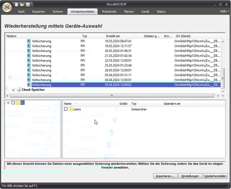
Task: Sort by the Erstellt am column header
Action: 124,36
